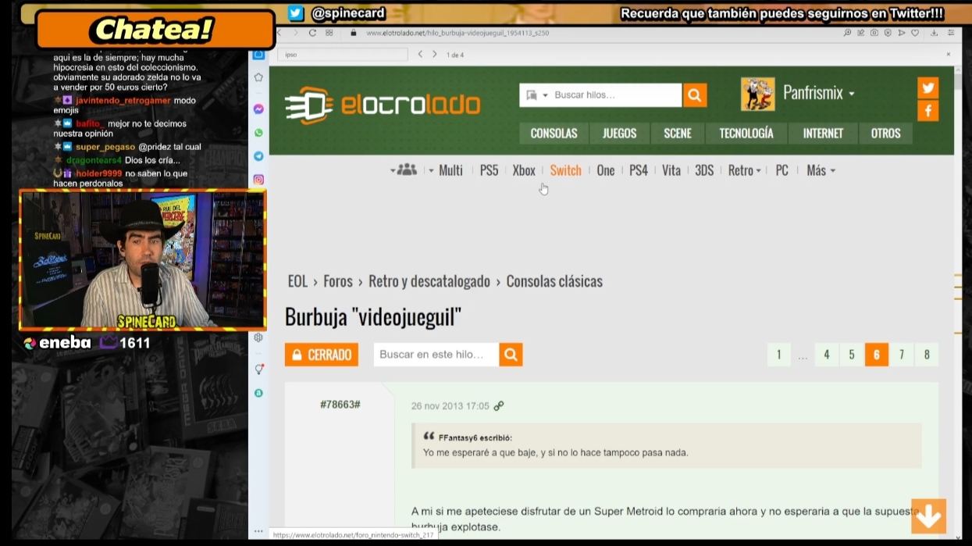
Task: Open the sidebar star bookmarks icon
Action: 258,77
